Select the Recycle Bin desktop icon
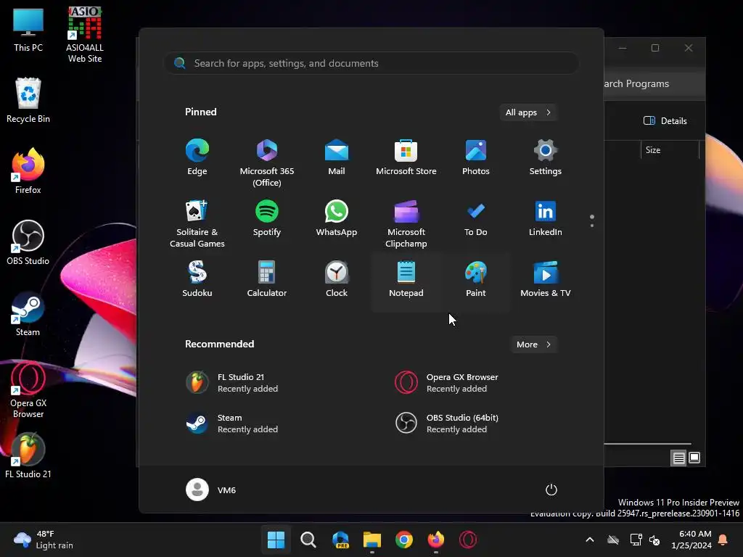 point(28,101)
